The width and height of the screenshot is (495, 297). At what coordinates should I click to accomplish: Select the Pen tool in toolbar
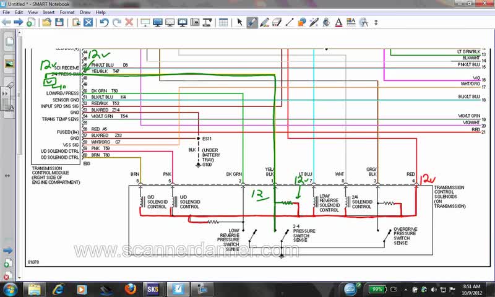click(x=252, y=22)
